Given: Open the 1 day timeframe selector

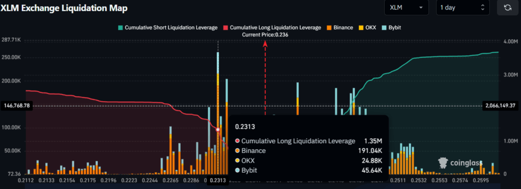Looking at the screenshot, I should [462, 8].
